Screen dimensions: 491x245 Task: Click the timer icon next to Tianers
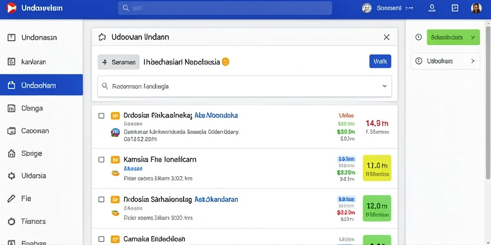[12, 222]
